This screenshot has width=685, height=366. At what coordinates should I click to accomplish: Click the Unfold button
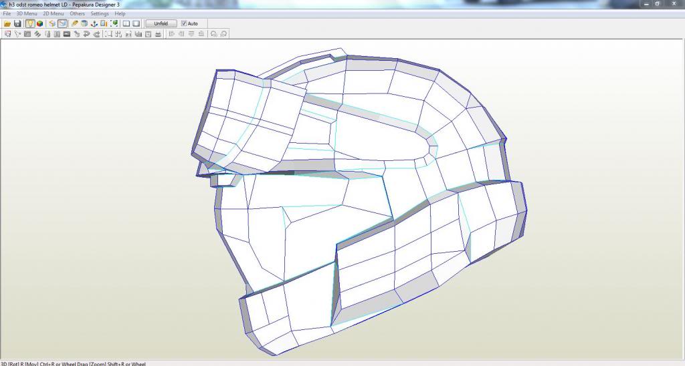tap(161, 23)
